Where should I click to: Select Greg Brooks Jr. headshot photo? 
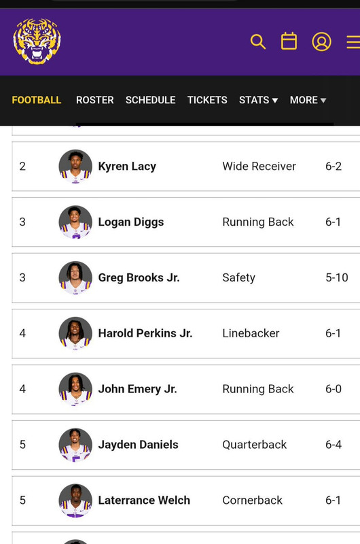[x=75, y=277]
